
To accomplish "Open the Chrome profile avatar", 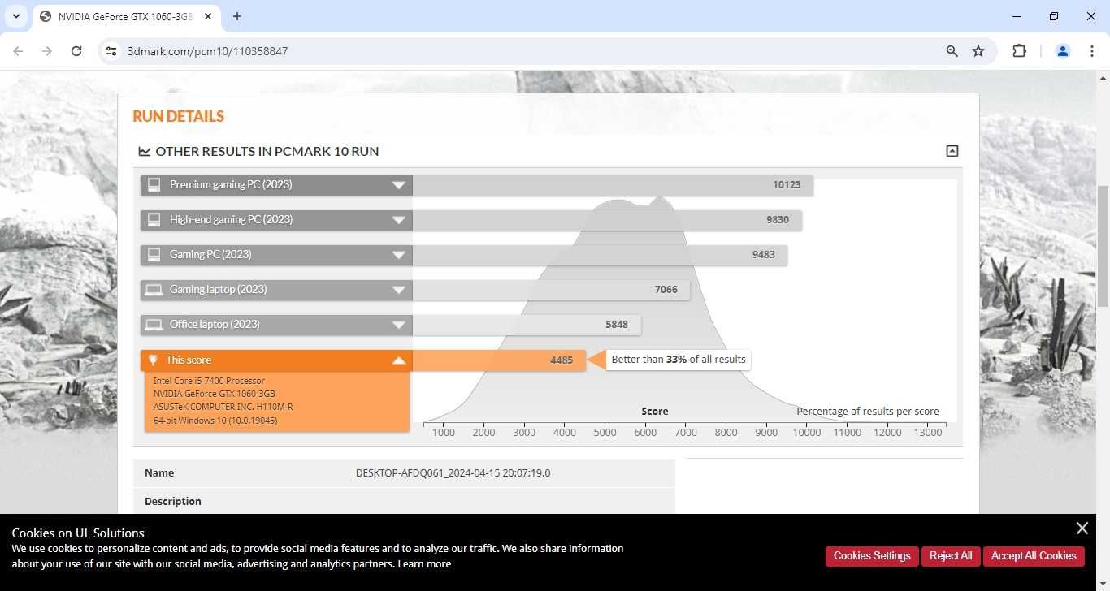I will click(x=1062, y=51).
